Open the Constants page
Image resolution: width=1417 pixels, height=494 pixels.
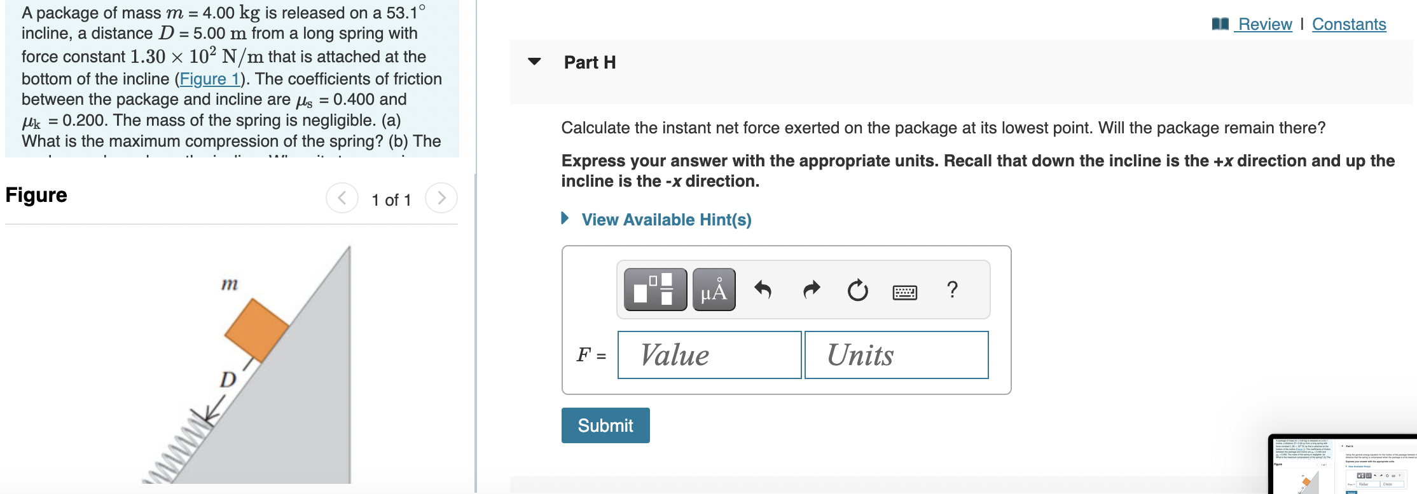pyautogui.click(x=1349, y=24)
